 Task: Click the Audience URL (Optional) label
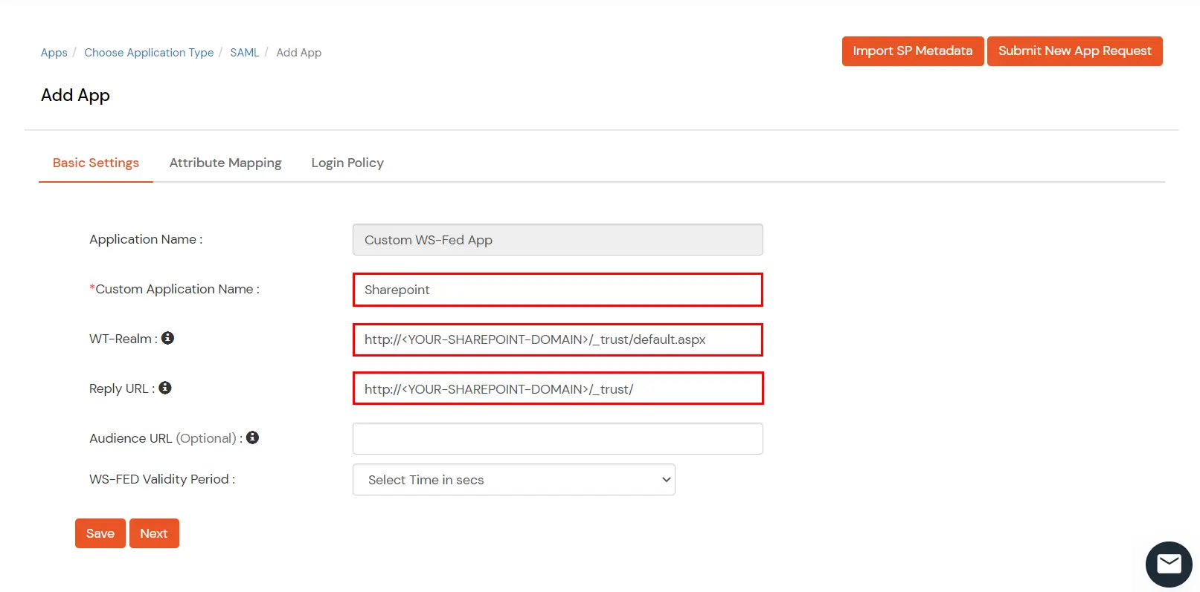pos(166,438)
